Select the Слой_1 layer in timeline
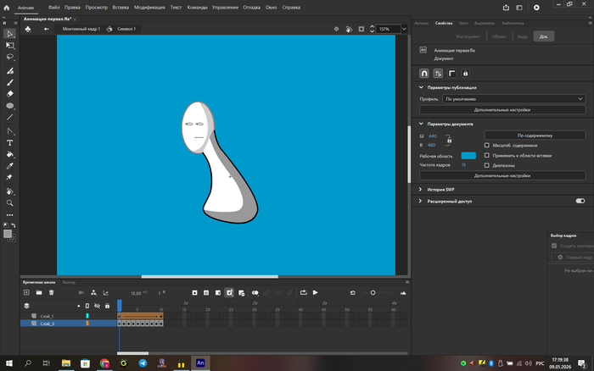 coord(48,316)
